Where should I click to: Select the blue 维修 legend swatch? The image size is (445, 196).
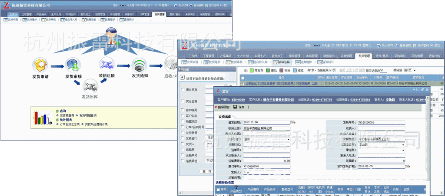click(x=295, y=70)
